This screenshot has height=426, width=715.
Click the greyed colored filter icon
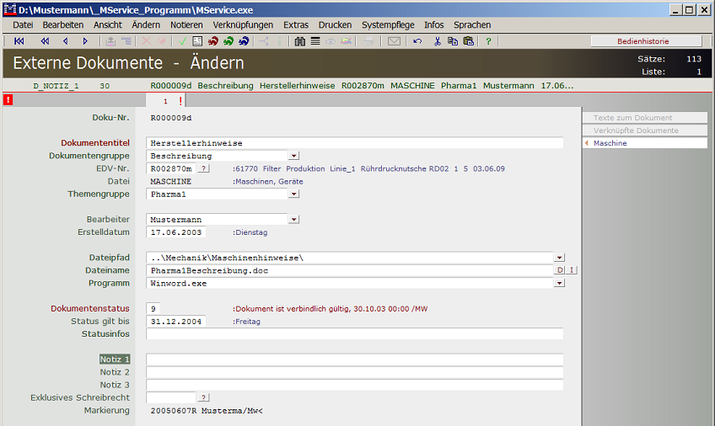click(x=346, y=41)
